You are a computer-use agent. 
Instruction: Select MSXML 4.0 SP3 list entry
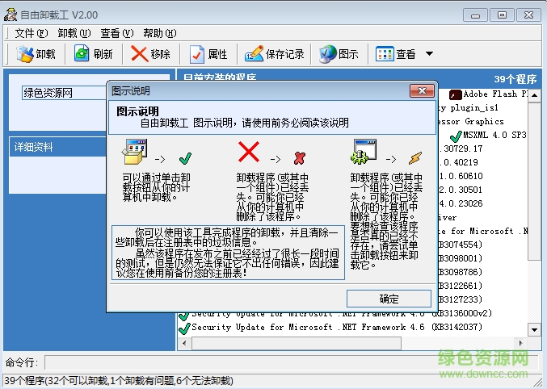pos(494,136)
